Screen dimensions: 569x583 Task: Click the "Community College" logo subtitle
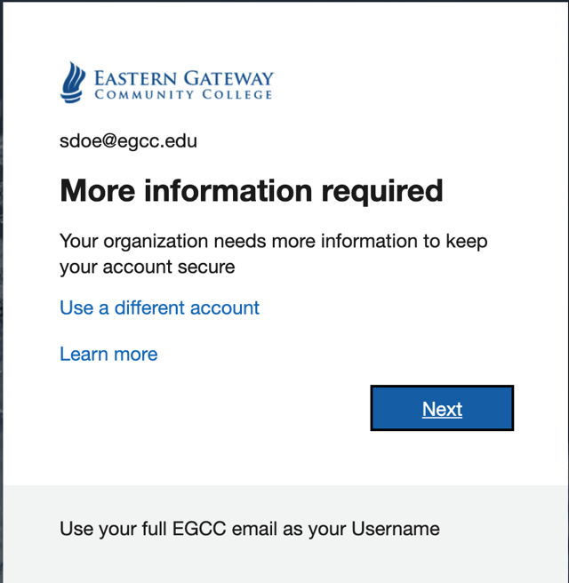[x=183, y=95]
